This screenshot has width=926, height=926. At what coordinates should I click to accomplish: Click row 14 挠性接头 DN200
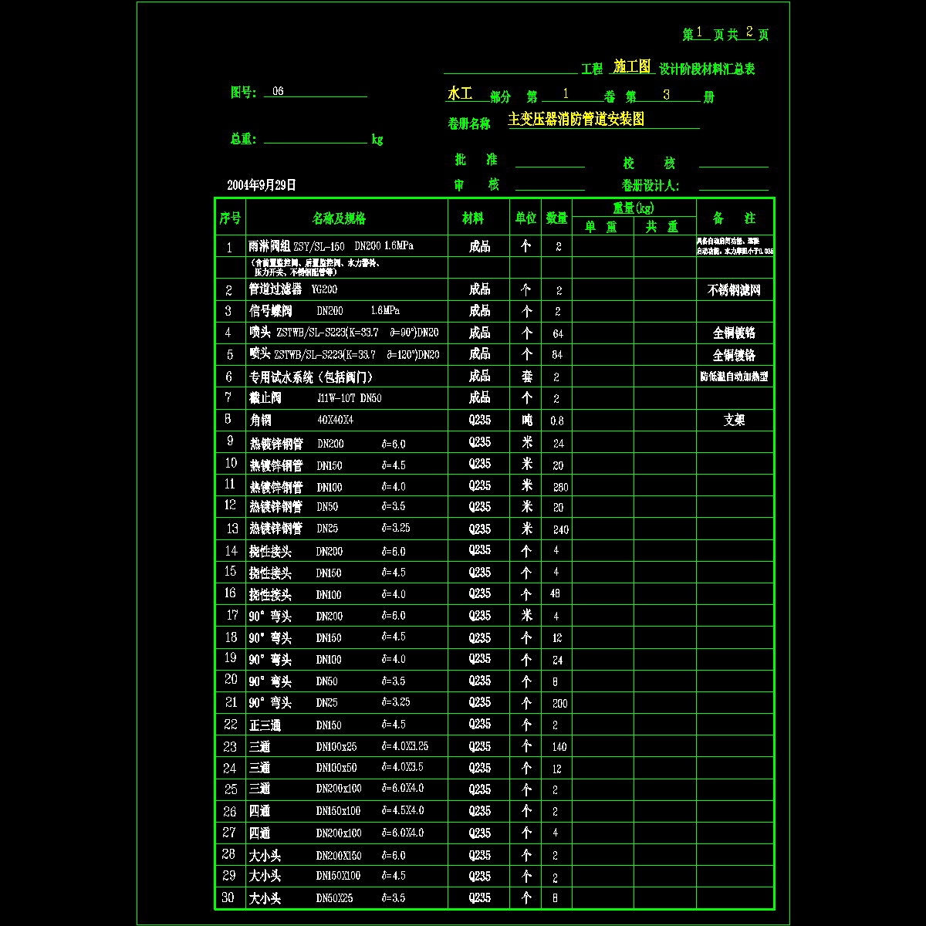click(326, 552)
